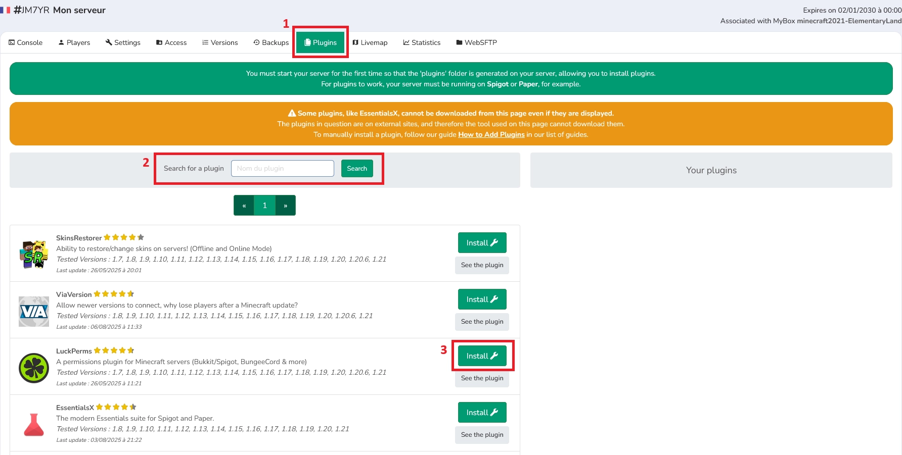The width and height of the screenshot is (902, 455).
Task: Click the plugin name search field
Action: [x=283, y=168]
